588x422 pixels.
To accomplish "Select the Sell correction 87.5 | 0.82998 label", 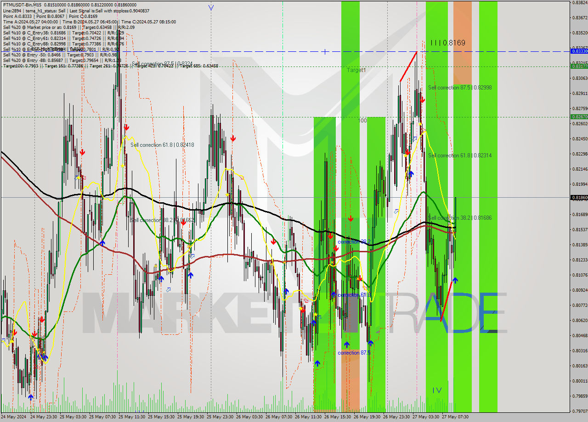I will (460, 87).
